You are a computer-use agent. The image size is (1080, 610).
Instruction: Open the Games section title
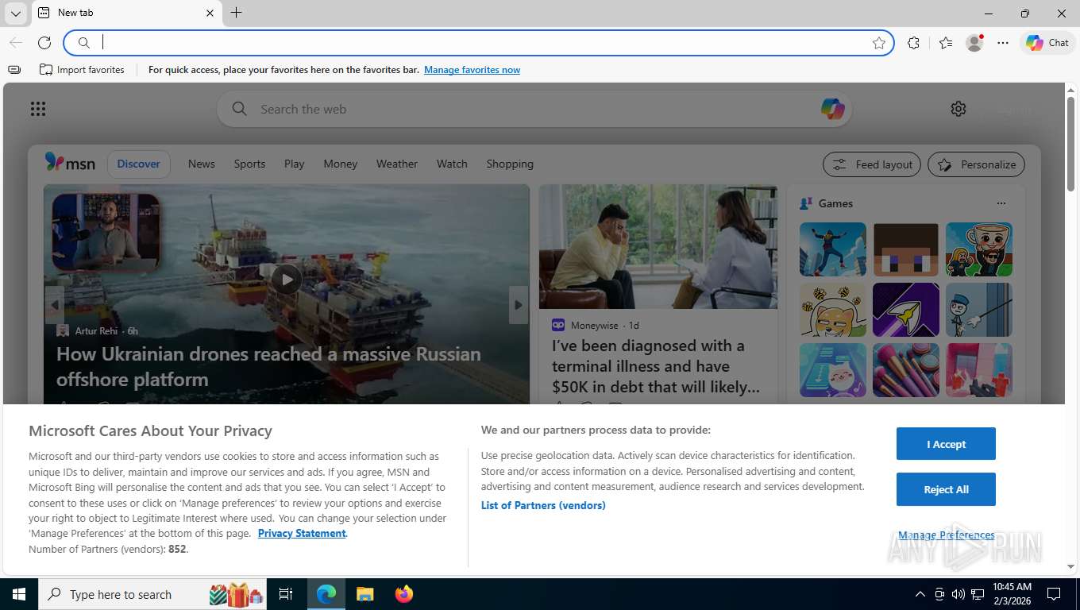click(835, 203)
